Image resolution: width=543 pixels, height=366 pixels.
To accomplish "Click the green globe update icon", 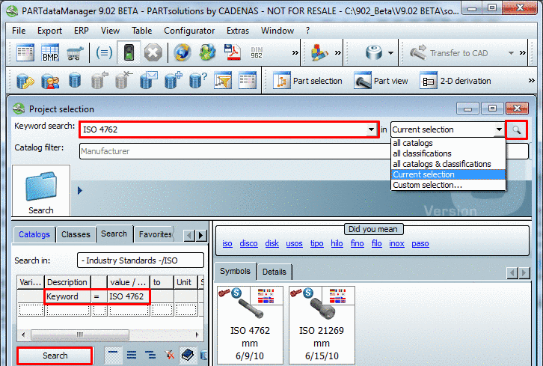I will coord(207,52).
